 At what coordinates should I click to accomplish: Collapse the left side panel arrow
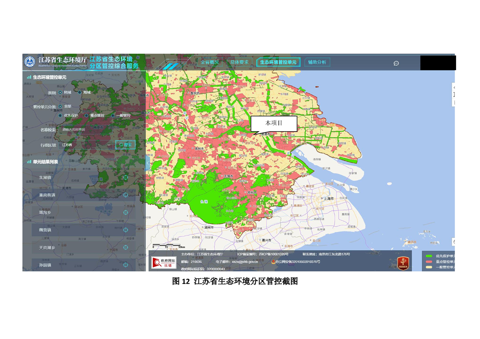click(x=148, y=162)
